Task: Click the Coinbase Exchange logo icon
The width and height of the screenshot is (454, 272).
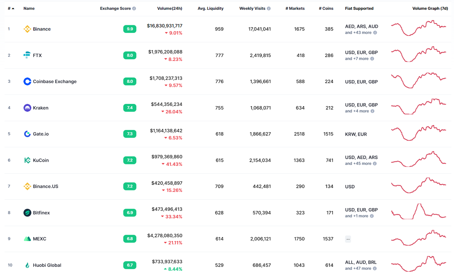Action: (x=27, y=81)
